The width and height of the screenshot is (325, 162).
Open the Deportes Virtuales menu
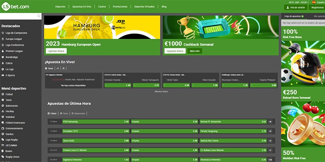(x=144, y=6)
